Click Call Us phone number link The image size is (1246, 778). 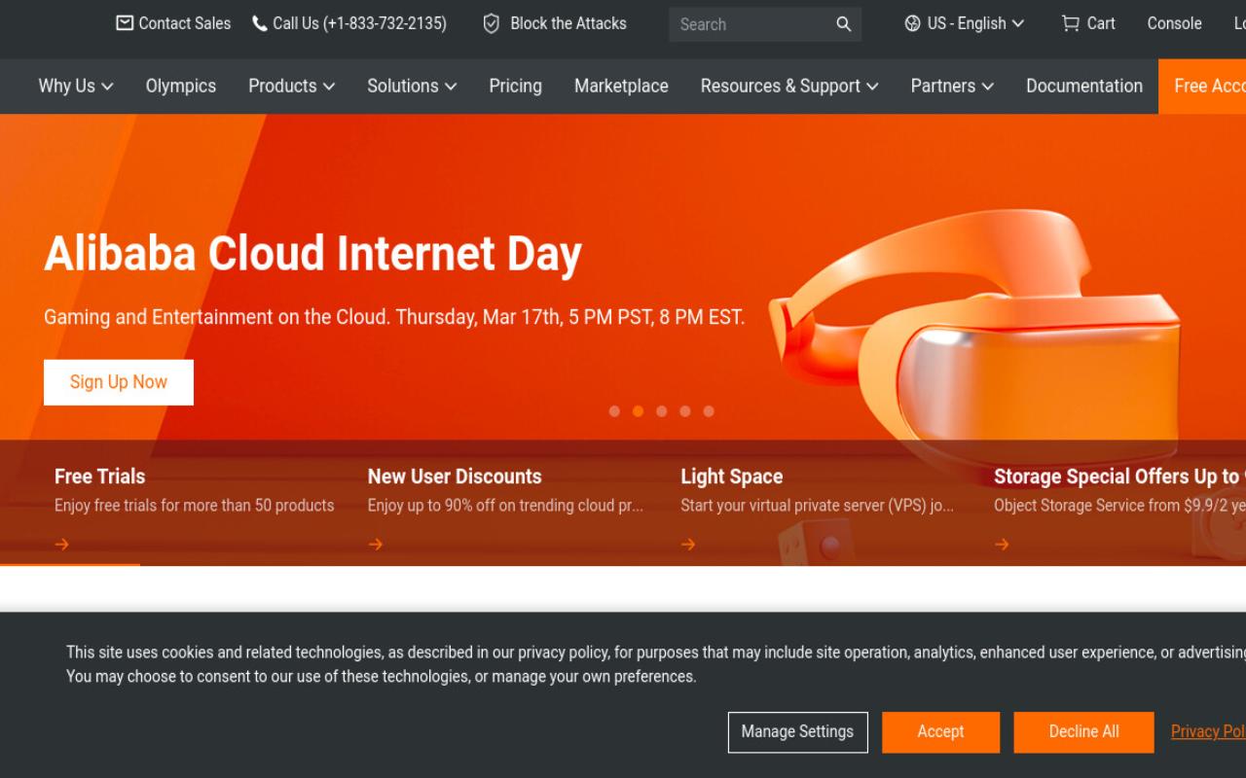click(x=359, y=23)
